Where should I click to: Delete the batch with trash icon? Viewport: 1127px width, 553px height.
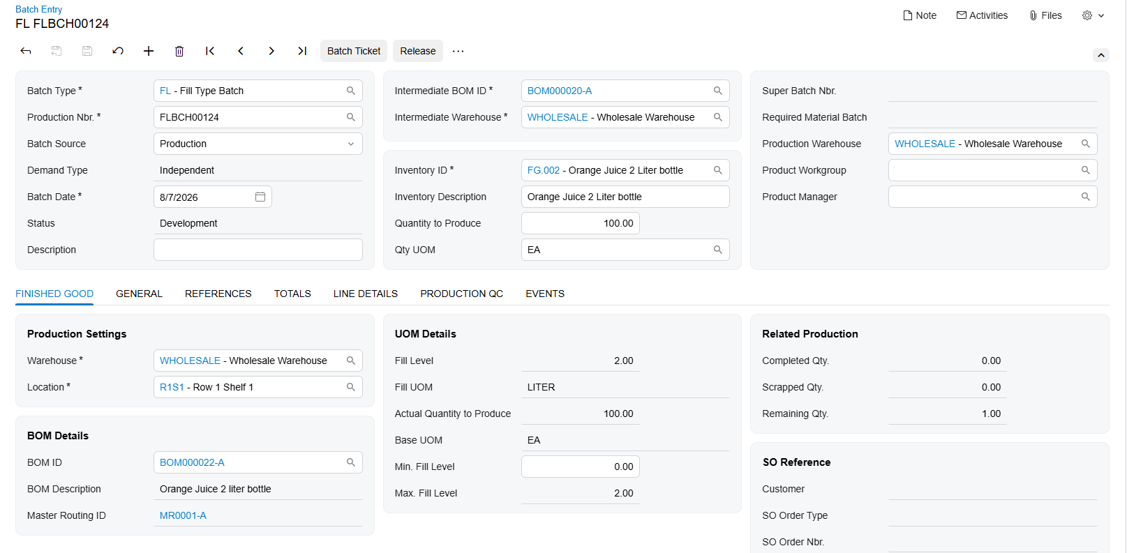point(179,51)
